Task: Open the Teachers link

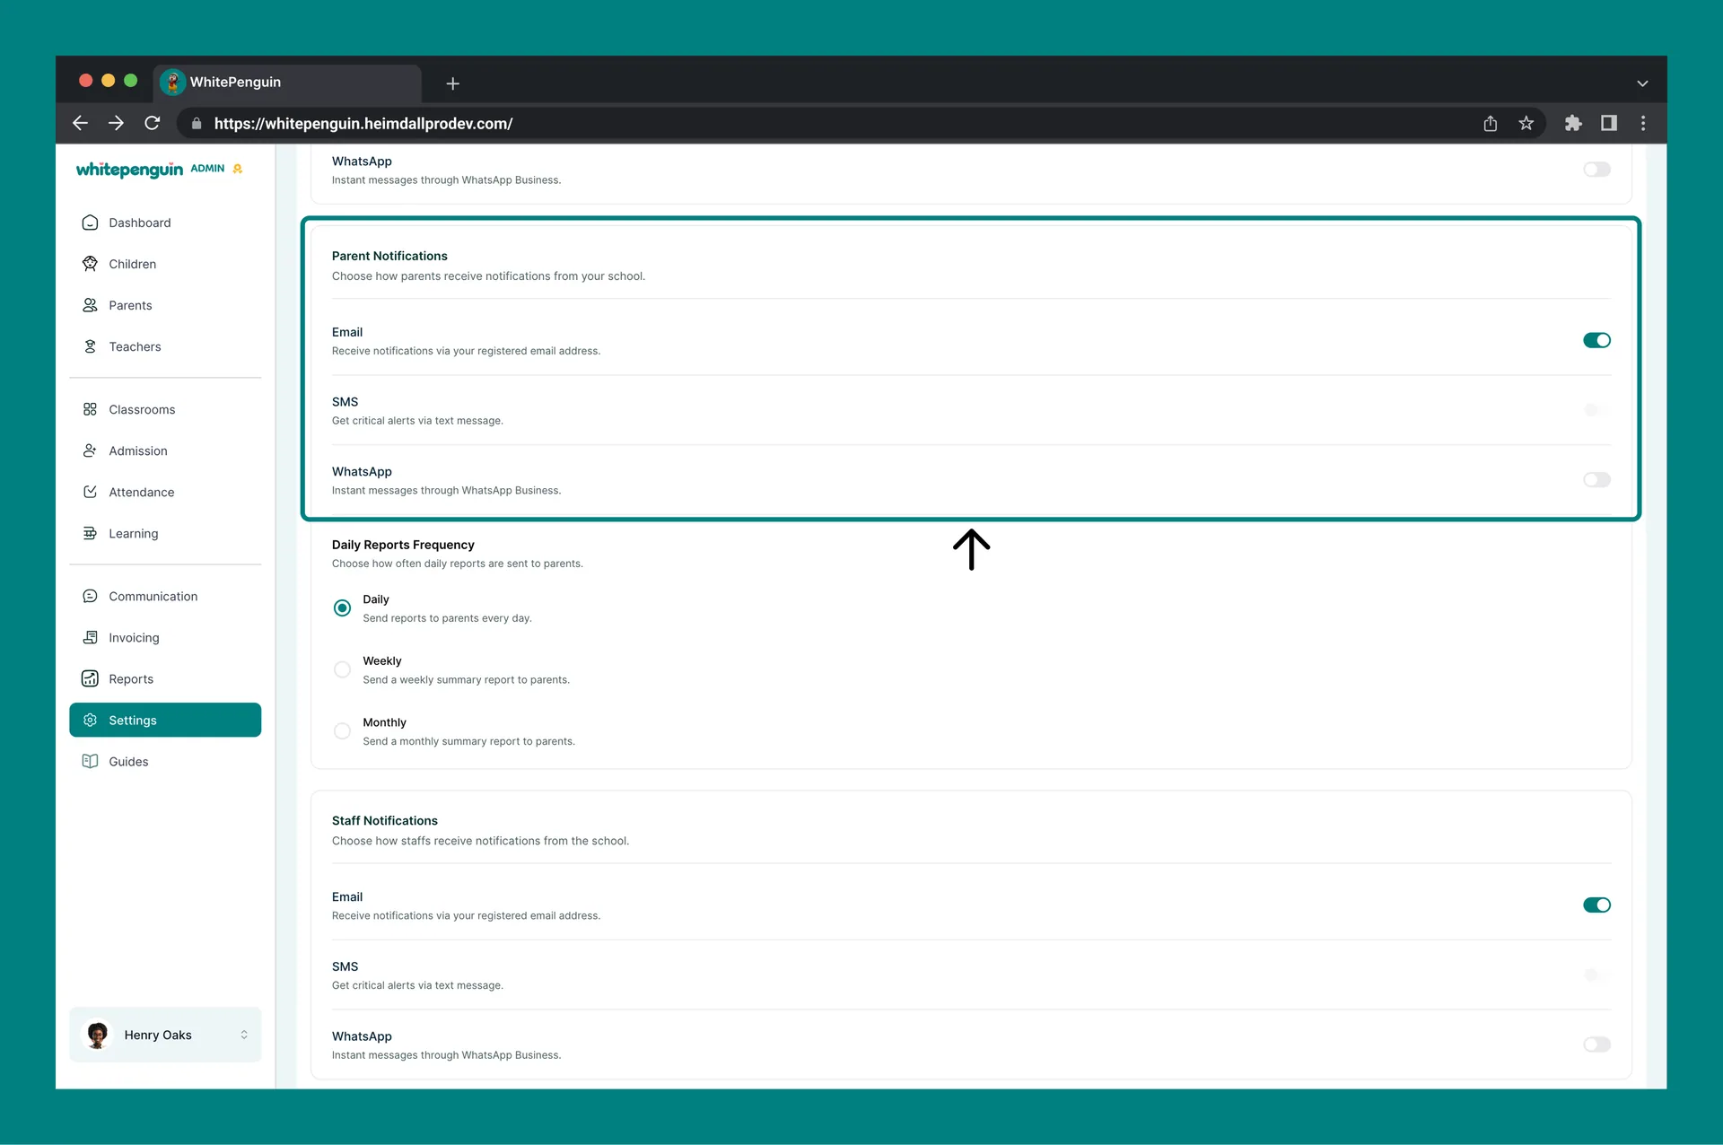Action: point(165,346)
